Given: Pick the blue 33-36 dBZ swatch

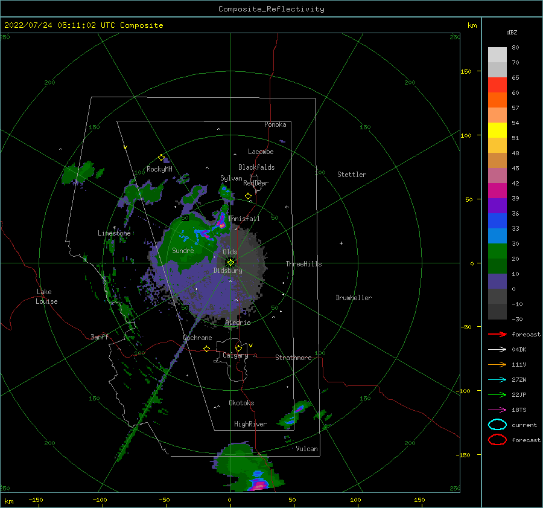Looking at the screenshot, I should pyautogui.click(x=497, y=221).
